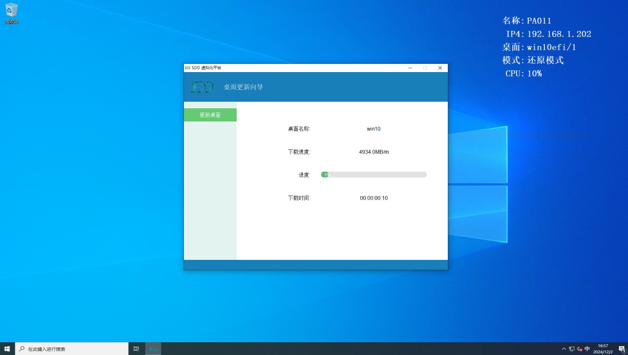The width and height of the screenshot is (628, 355).
Task: Click the SDD icon in the title bar
Action: click(188, 68)
